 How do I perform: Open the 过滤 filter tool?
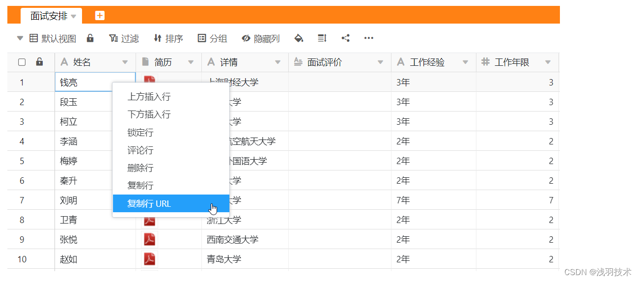click(124, 38)
